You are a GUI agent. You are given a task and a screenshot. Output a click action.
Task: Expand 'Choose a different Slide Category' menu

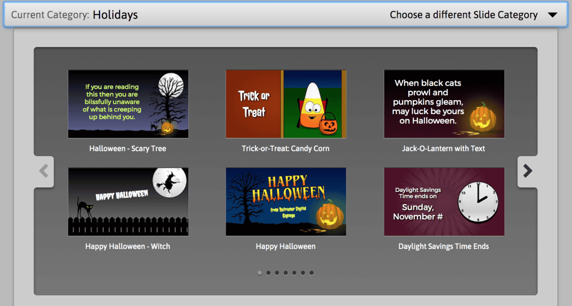(x=464, y=15)
